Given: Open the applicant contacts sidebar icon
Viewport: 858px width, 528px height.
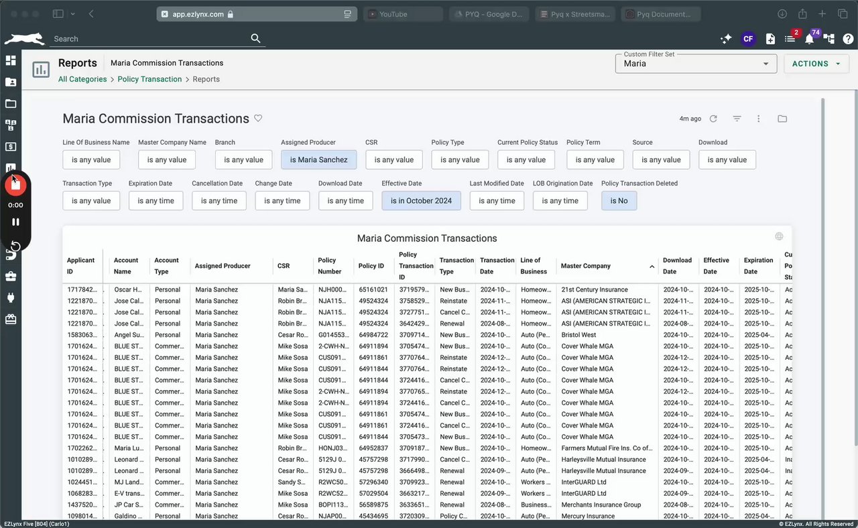Looking at the screenshot, I should [x=11, y=82].
